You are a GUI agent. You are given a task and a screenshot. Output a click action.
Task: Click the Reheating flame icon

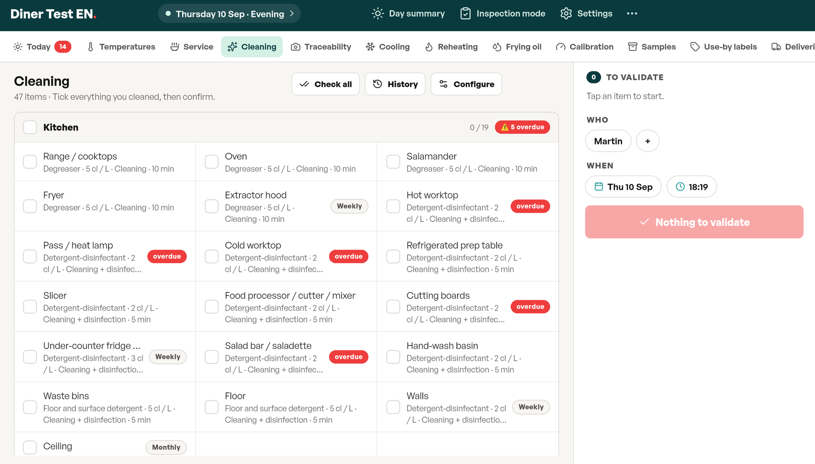(x=429, y=47)
